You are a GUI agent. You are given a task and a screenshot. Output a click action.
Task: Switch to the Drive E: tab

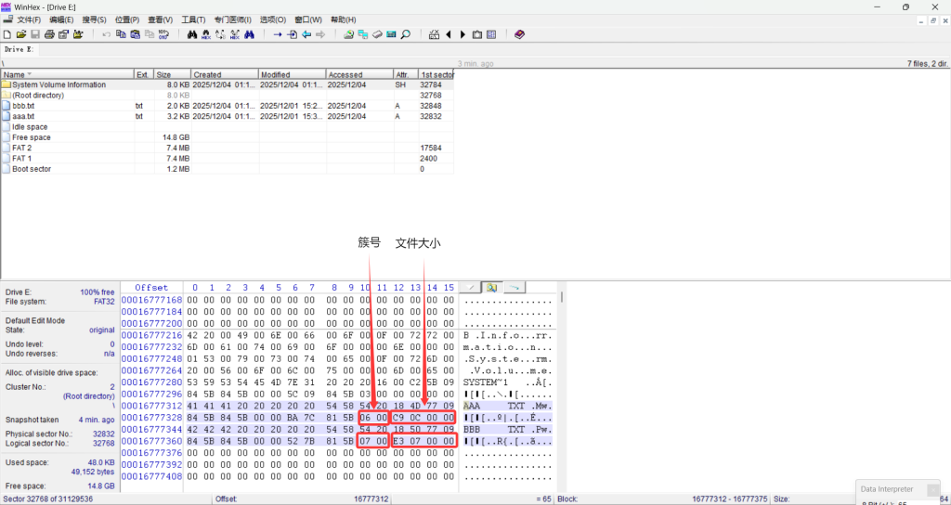pyautogui.click(x=19, y=49)
